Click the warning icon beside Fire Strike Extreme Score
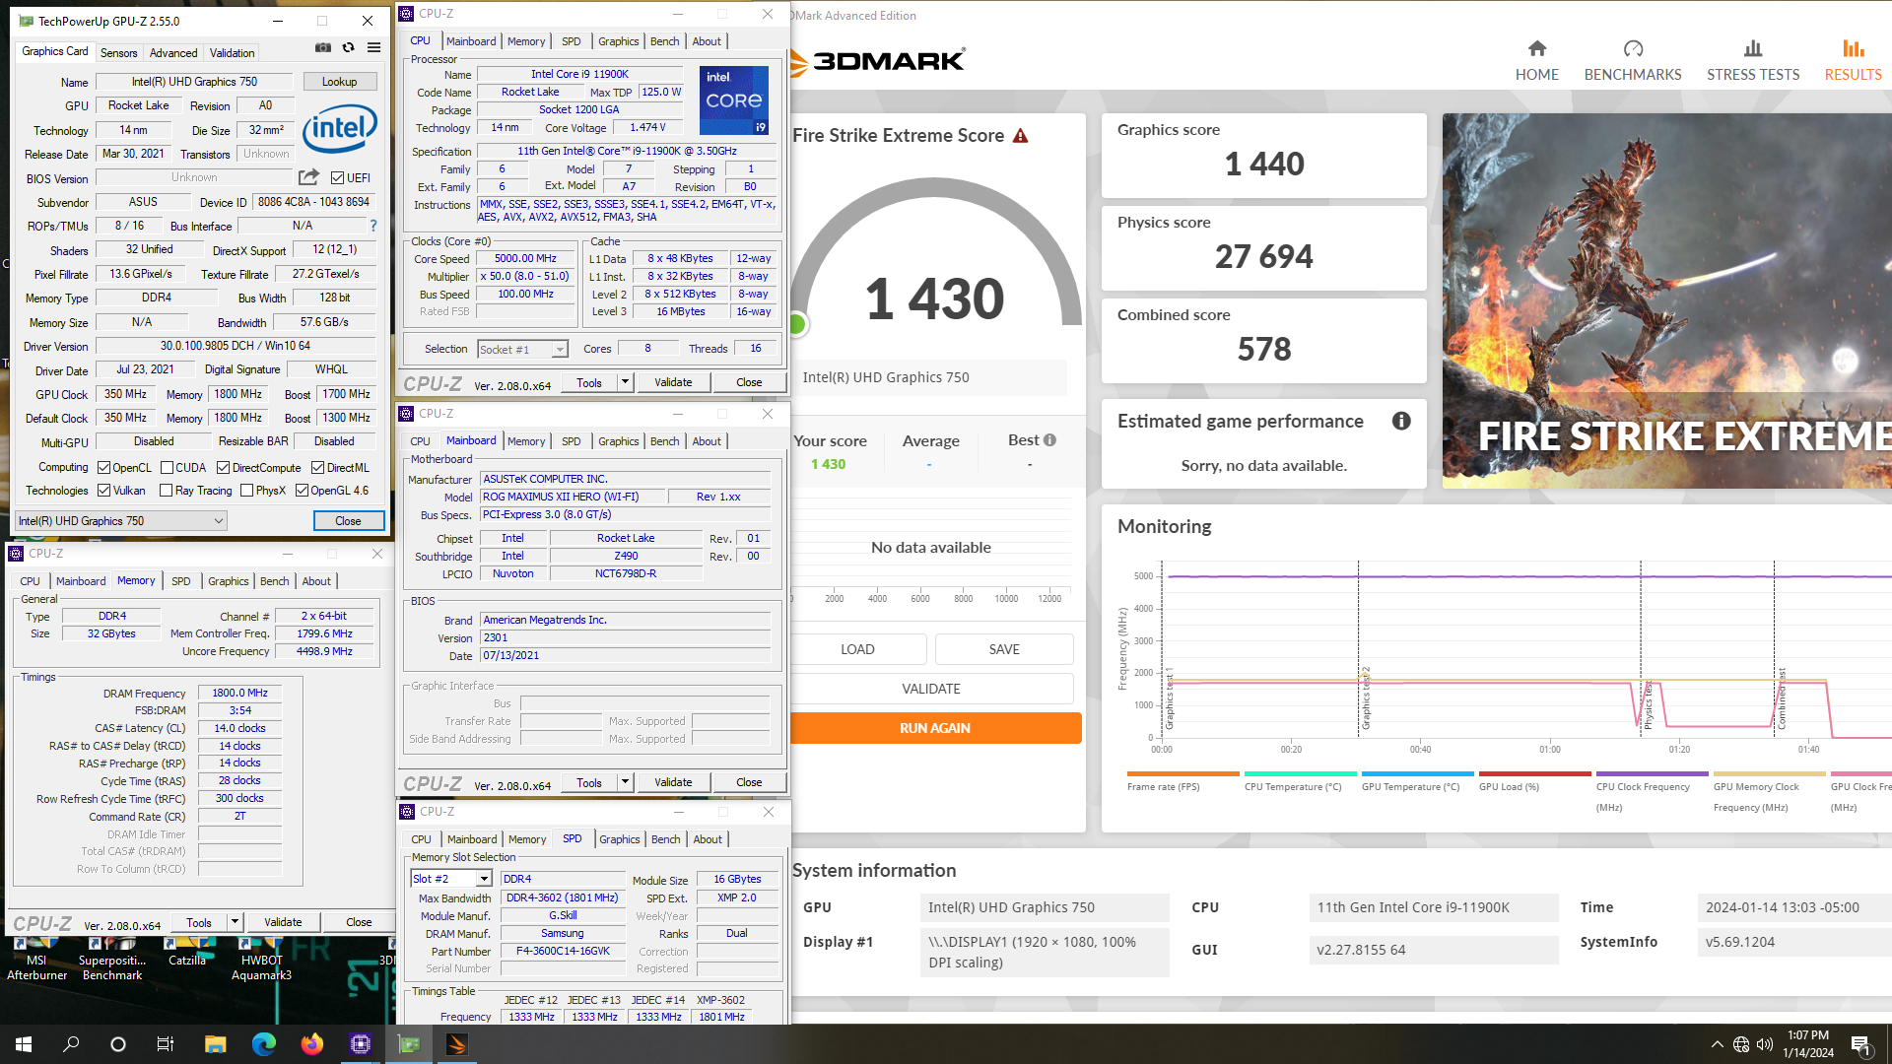Screen dimensions: 1892x1064 [1021, 136]
